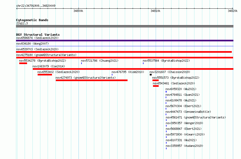
Task: Click the 34800k ruler label
Action: pyautogui.click(x=78, y=11)
